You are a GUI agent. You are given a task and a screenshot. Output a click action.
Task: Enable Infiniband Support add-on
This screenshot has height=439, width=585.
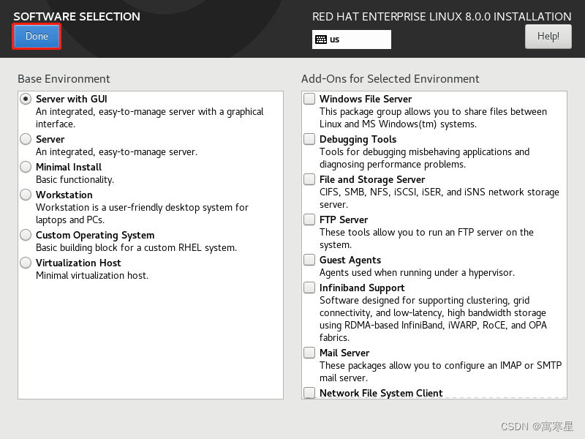309,288
